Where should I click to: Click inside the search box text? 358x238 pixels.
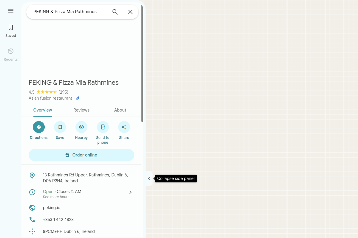pos(65,12)
